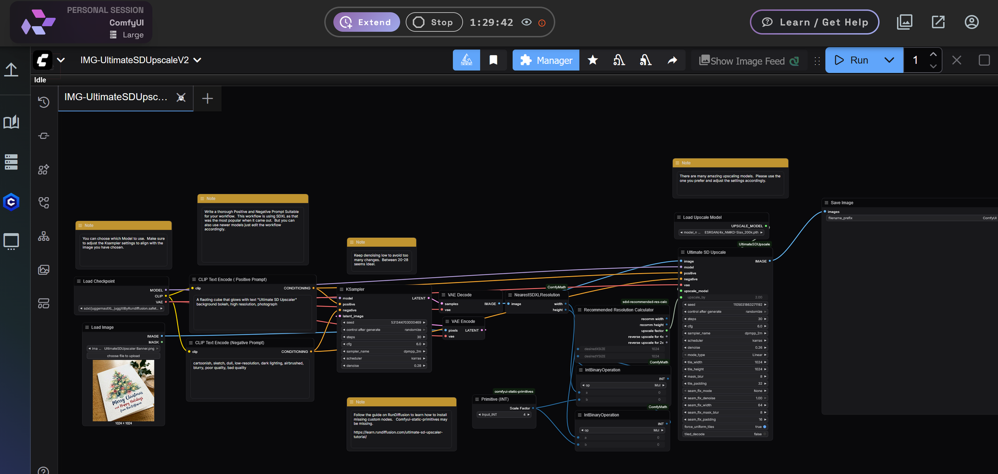Open the IMG-UltimateSDUpscaleV2 workflow name dropdown
The image size is (998, 474).
[x=197, y=60]
